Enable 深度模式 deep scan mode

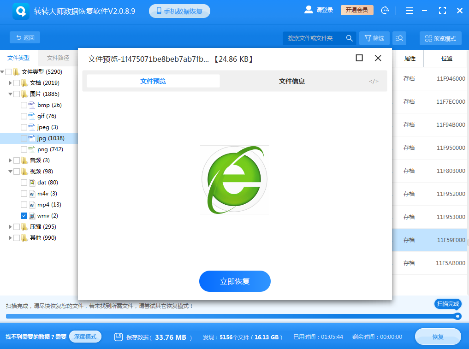pyautogui.click(x=85, y=337)
